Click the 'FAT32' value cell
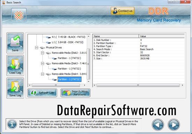 (x=143, y=46)
